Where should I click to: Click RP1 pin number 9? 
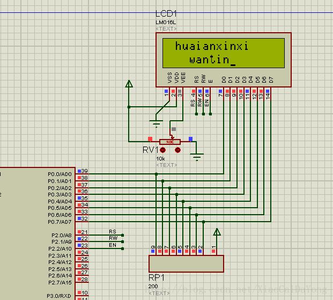(x=153, y=247)
